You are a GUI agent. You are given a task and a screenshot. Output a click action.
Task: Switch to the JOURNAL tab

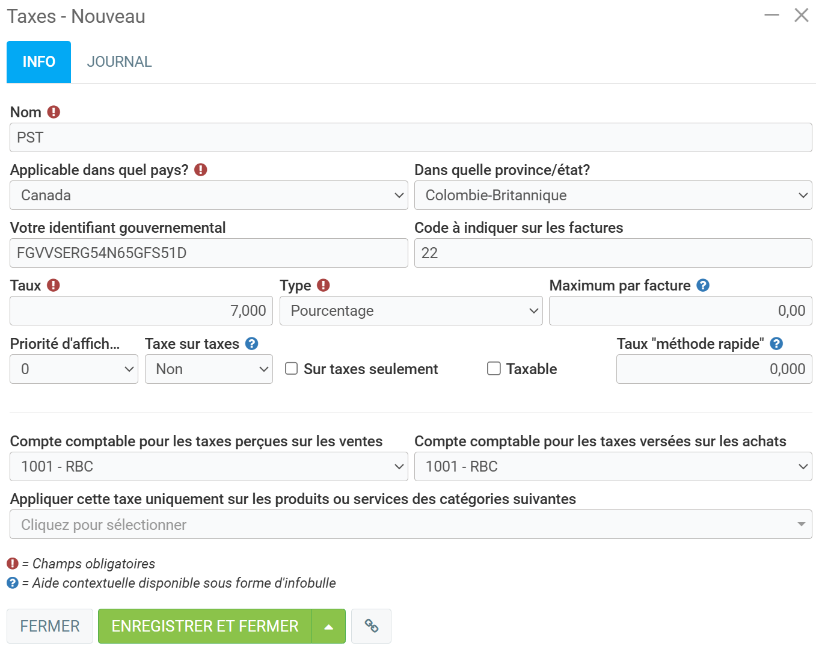click(119, 62)
